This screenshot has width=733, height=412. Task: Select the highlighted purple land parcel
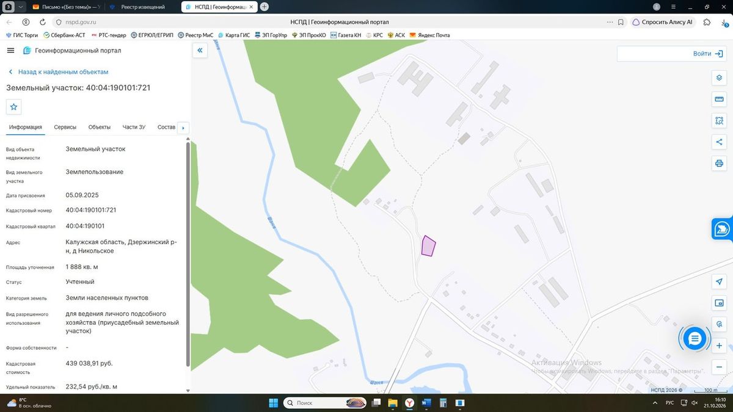coord(428,247)
